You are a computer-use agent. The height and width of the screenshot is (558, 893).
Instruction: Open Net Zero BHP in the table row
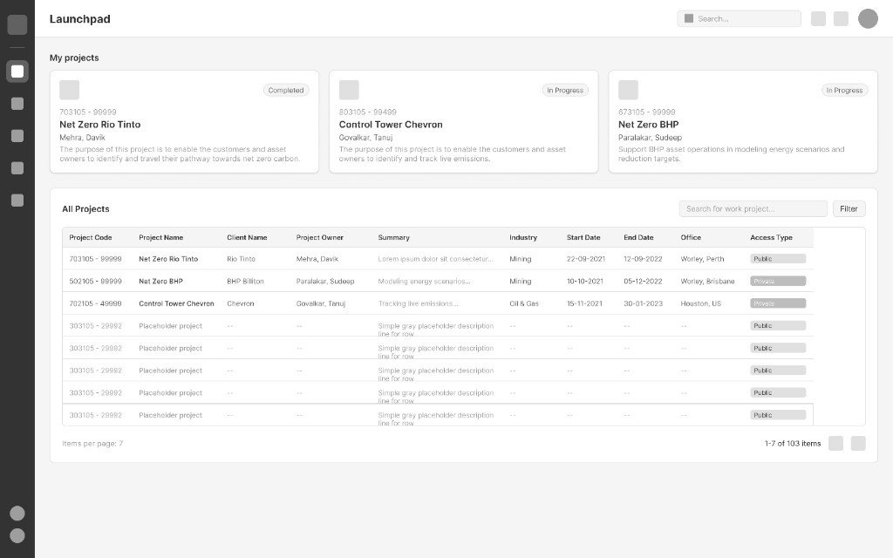click(160, 281)
